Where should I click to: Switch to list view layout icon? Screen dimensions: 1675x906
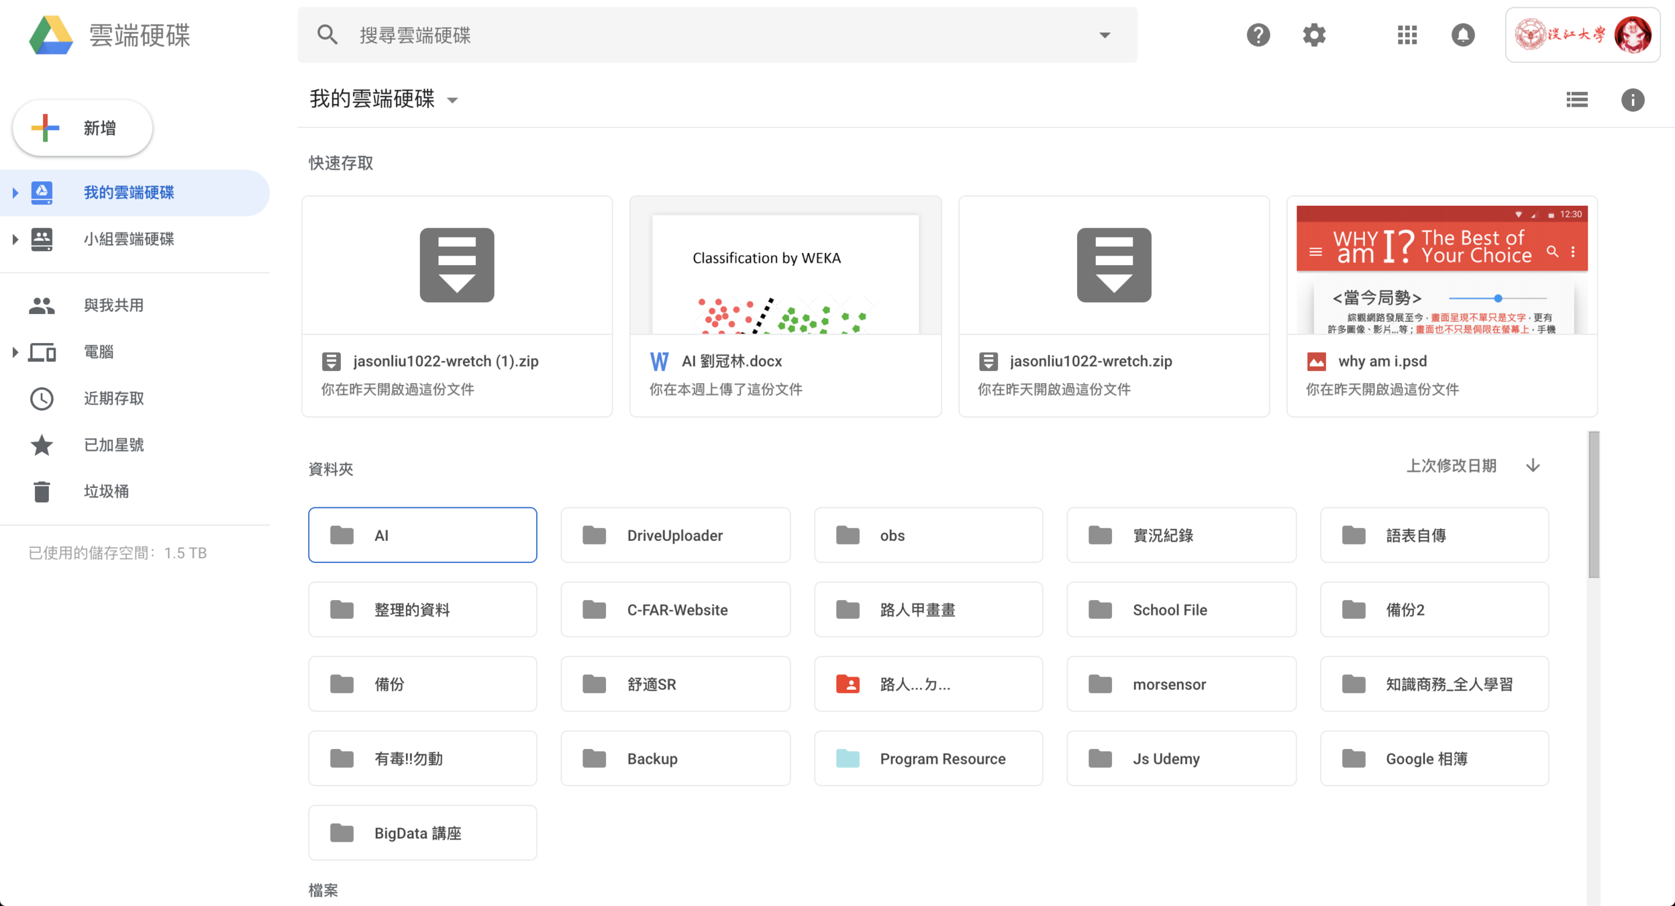pyautogui.click(x=1577, y=100)
